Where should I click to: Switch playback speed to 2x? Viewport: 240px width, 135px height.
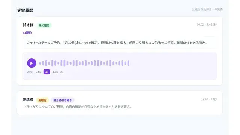click(61, 72)
